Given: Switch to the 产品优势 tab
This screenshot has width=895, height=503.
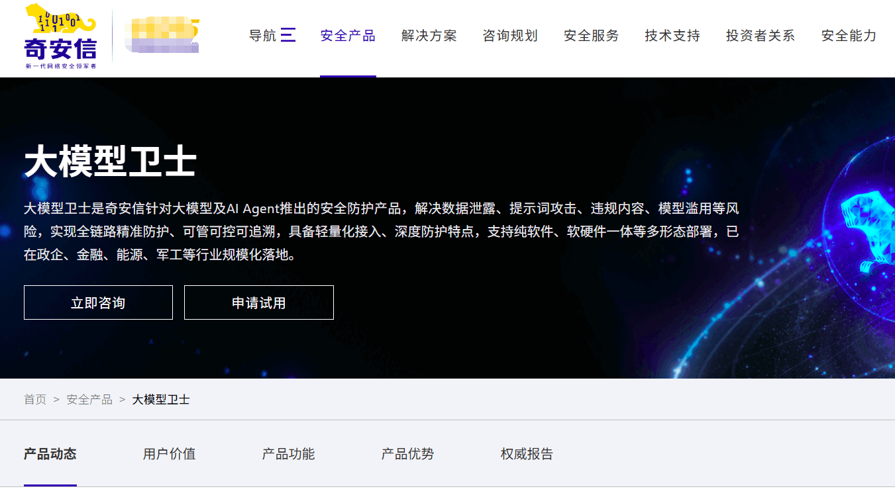Looking at the screenshot, I should point(408,454).
